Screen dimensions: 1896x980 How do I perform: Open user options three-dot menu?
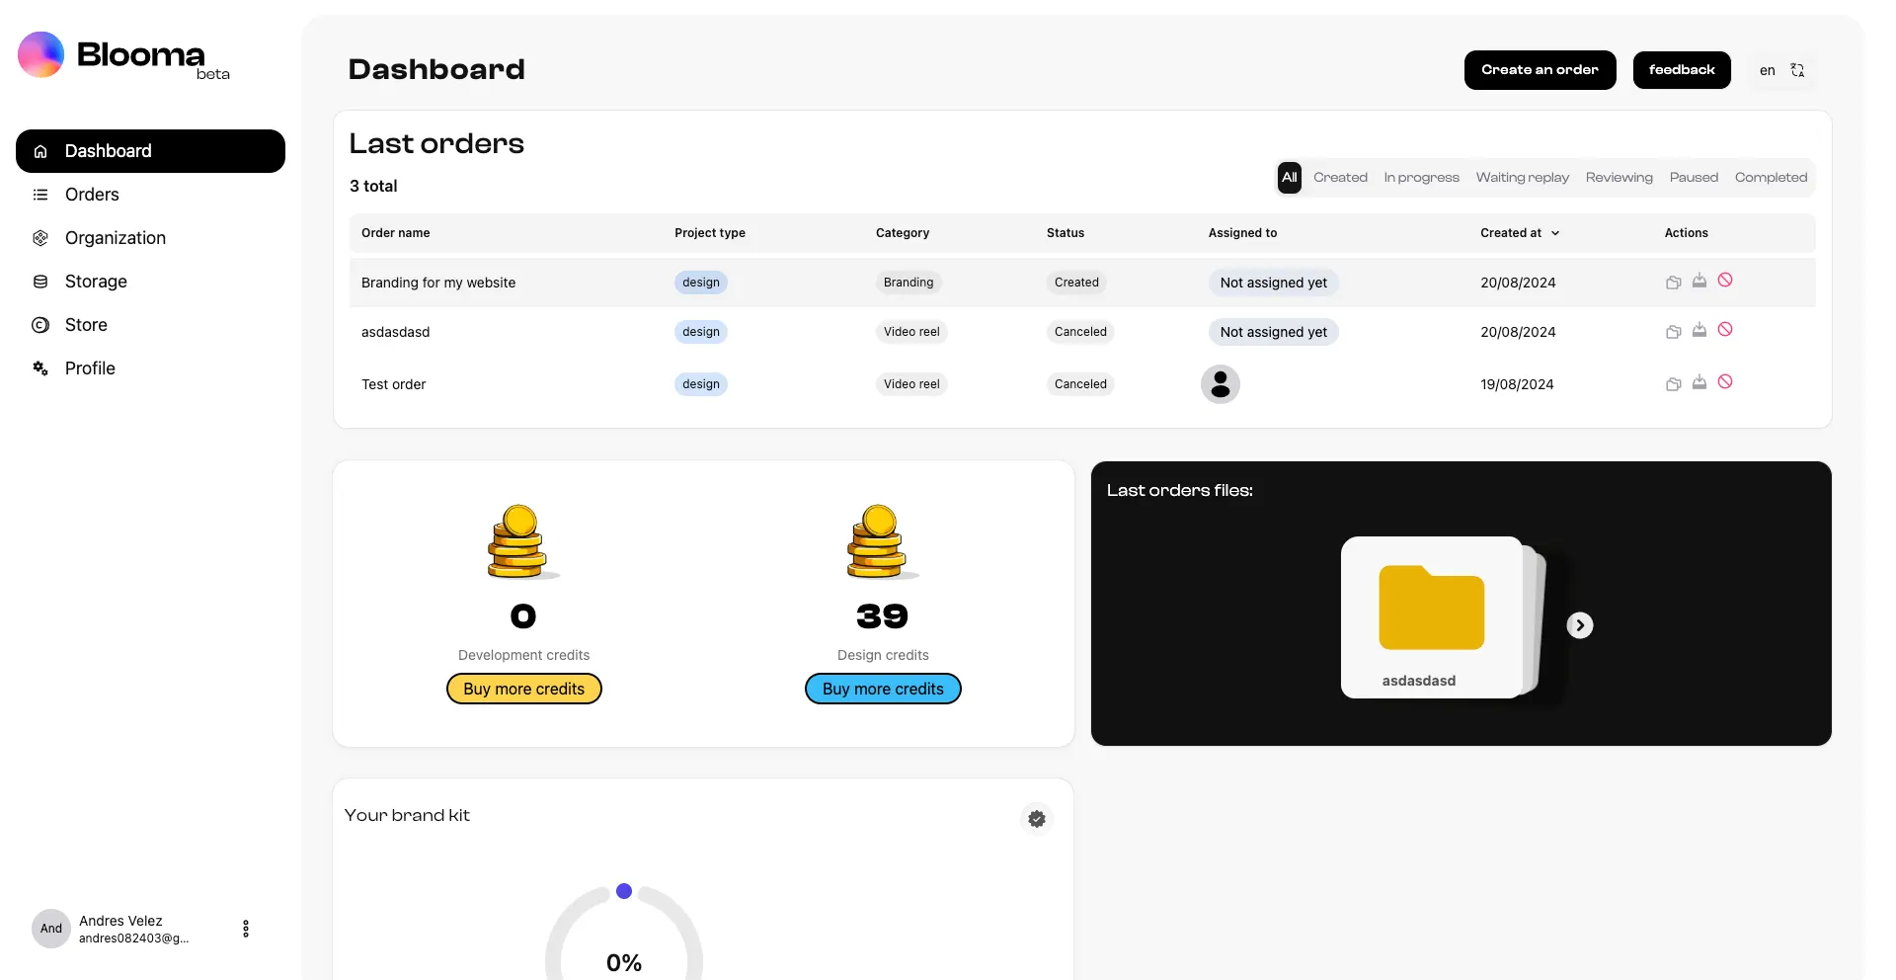coord(246,929)
